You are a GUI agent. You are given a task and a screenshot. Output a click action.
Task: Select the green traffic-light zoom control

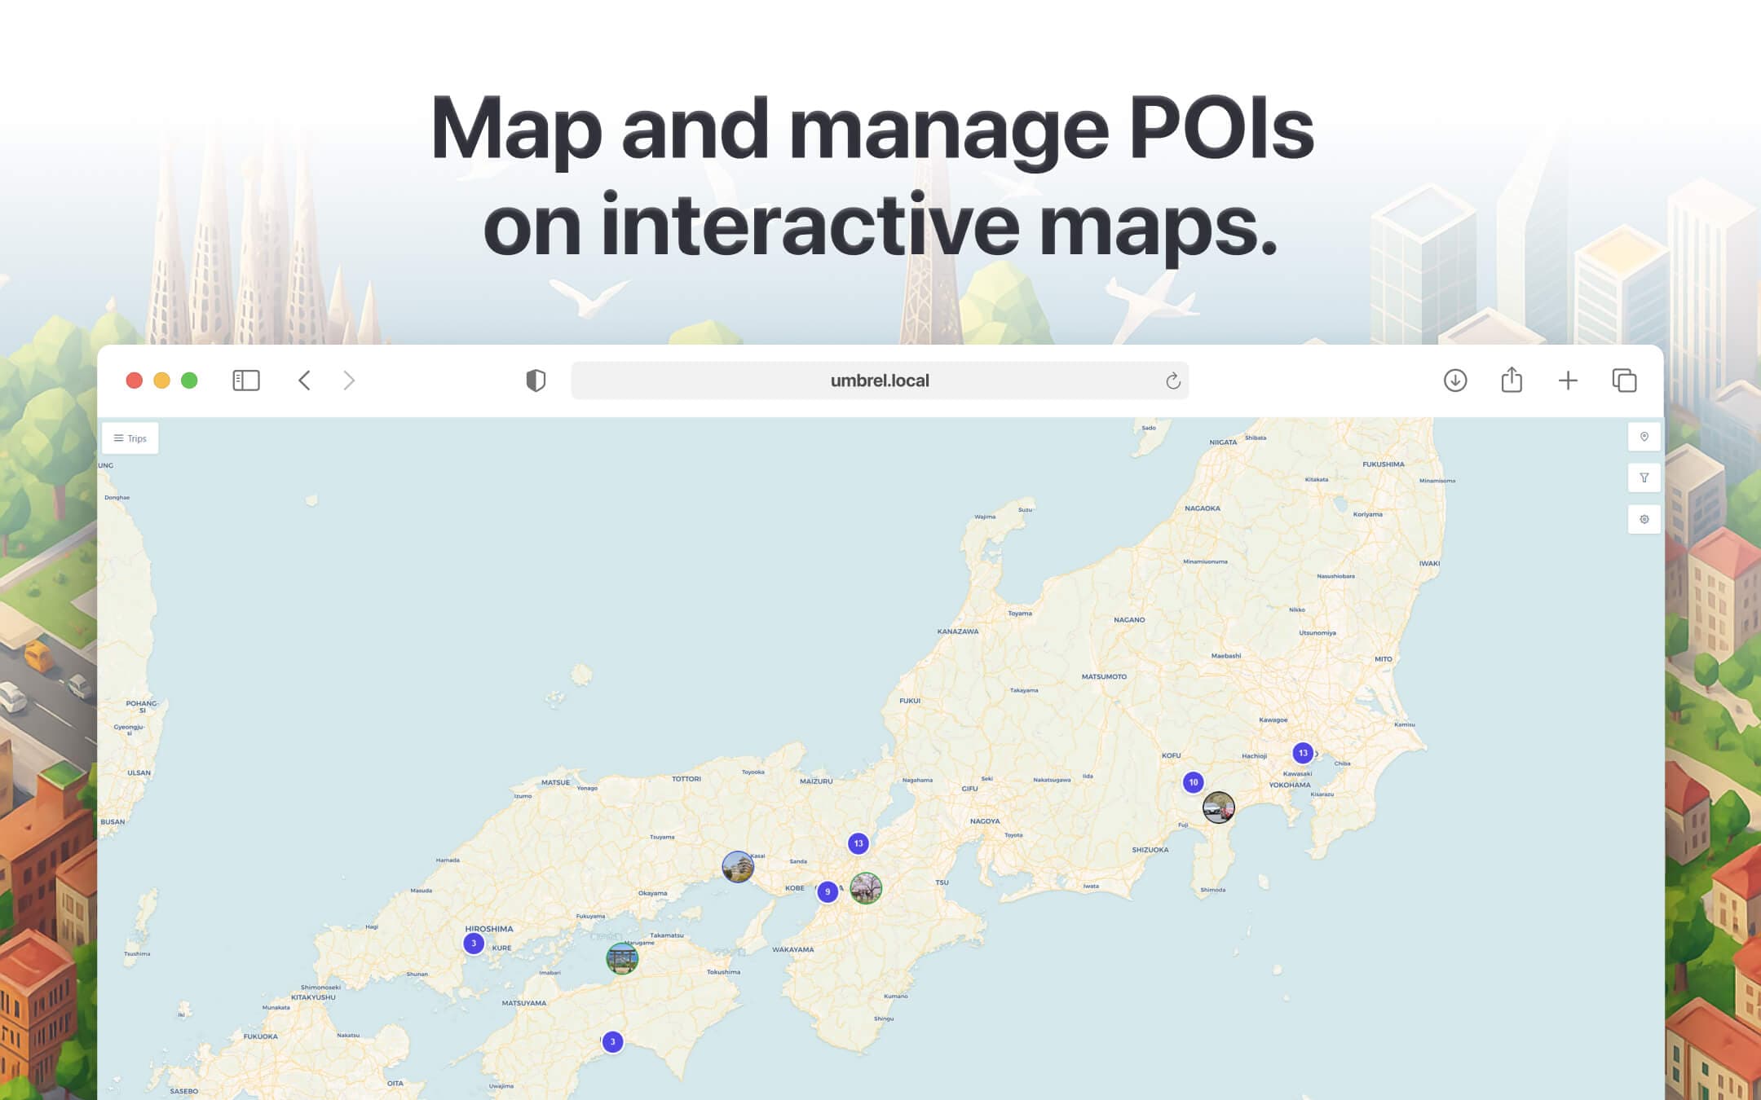190,380
